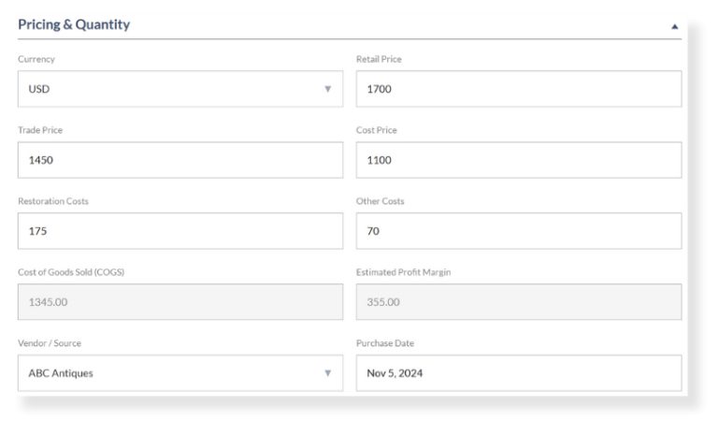
Task: Click the "Retail Price" field label
Action: [379, 59]
